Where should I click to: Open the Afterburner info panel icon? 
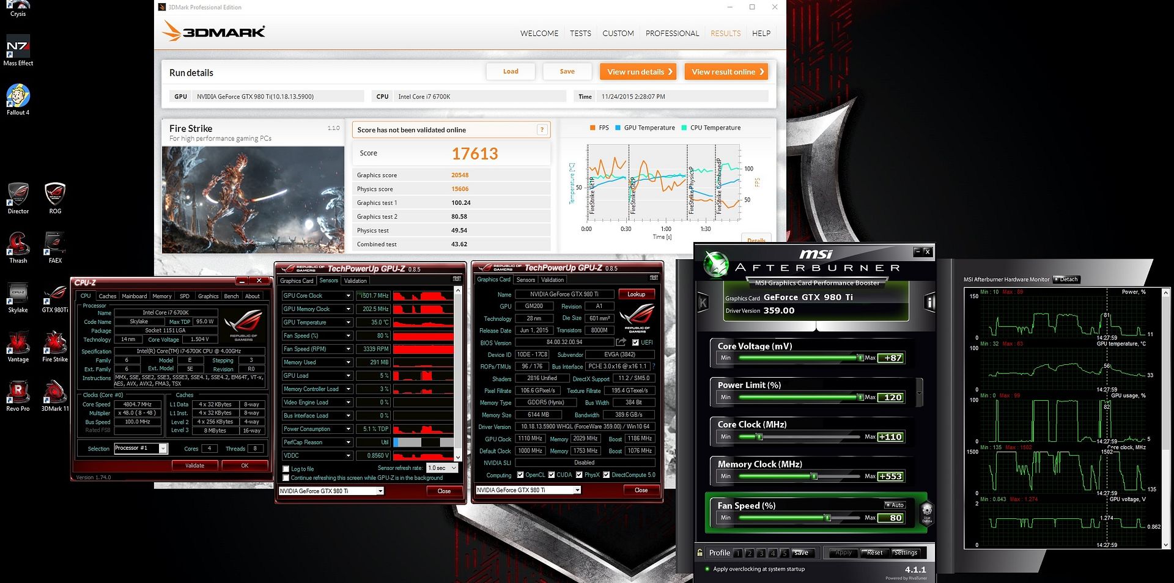click(x=930, y=302)
